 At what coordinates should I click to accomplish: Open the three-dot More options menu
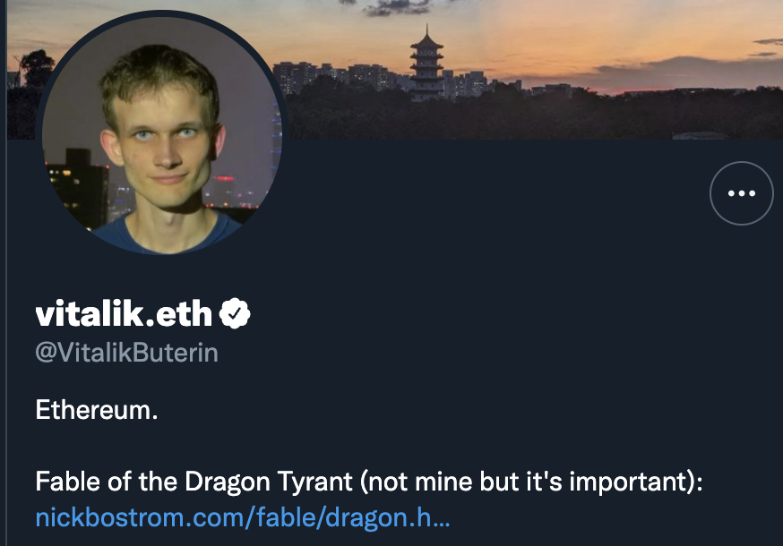[741, 192]
